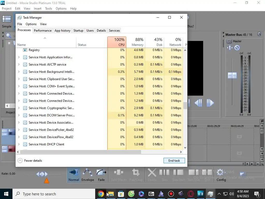Mute the Master bus
Screen dimensions: 265x199
point(237,48)
